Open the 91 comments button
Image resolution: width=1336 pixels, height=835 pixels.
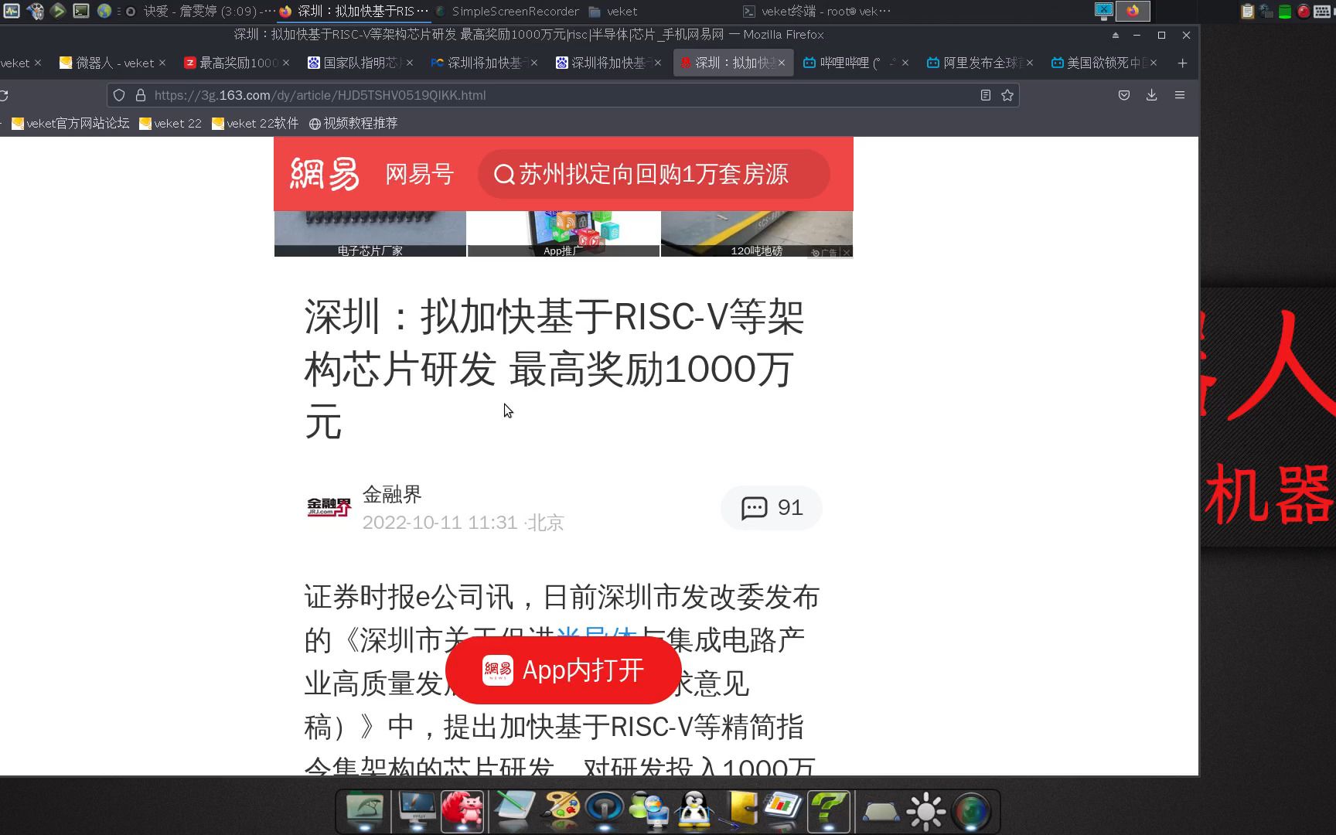point(771,507)
